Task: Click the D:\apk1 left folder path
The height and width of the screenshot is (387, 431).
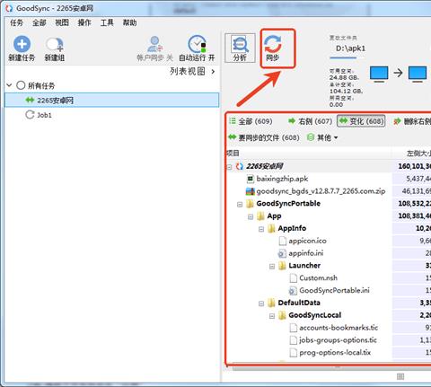Action: coord(350,48)
